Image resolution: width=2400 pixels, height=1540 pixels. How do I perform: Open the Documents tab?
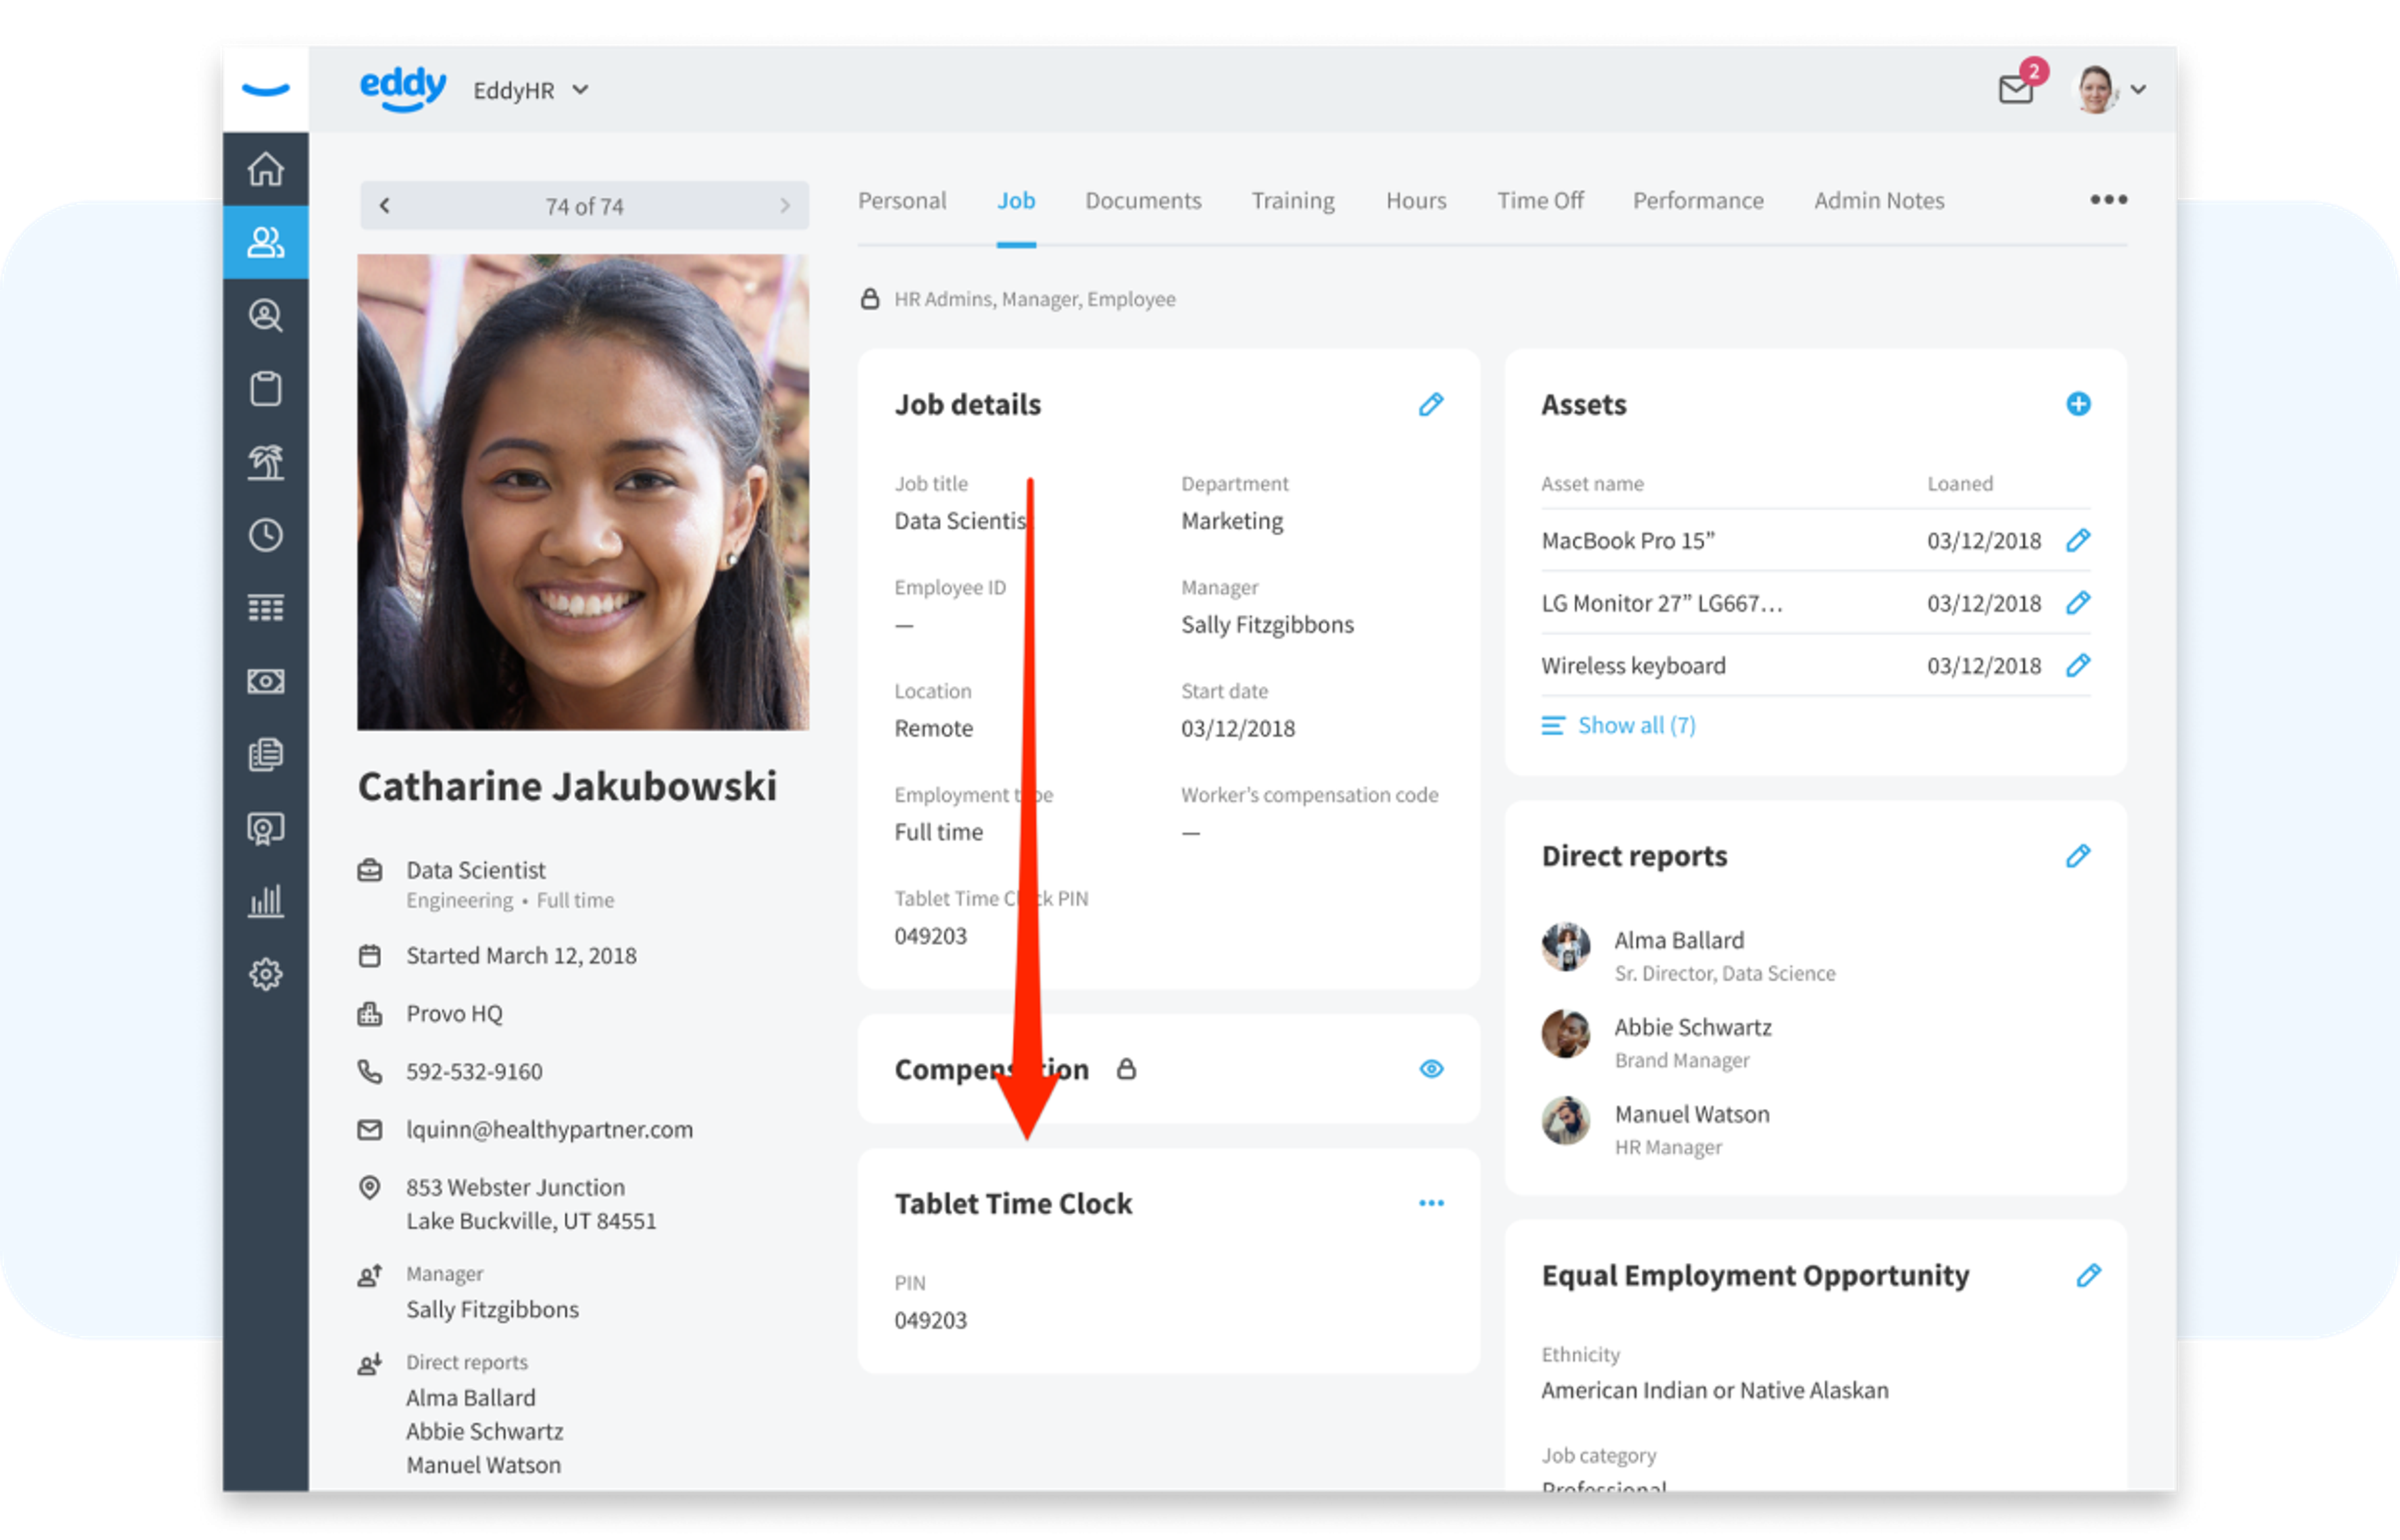point(1142,201)
